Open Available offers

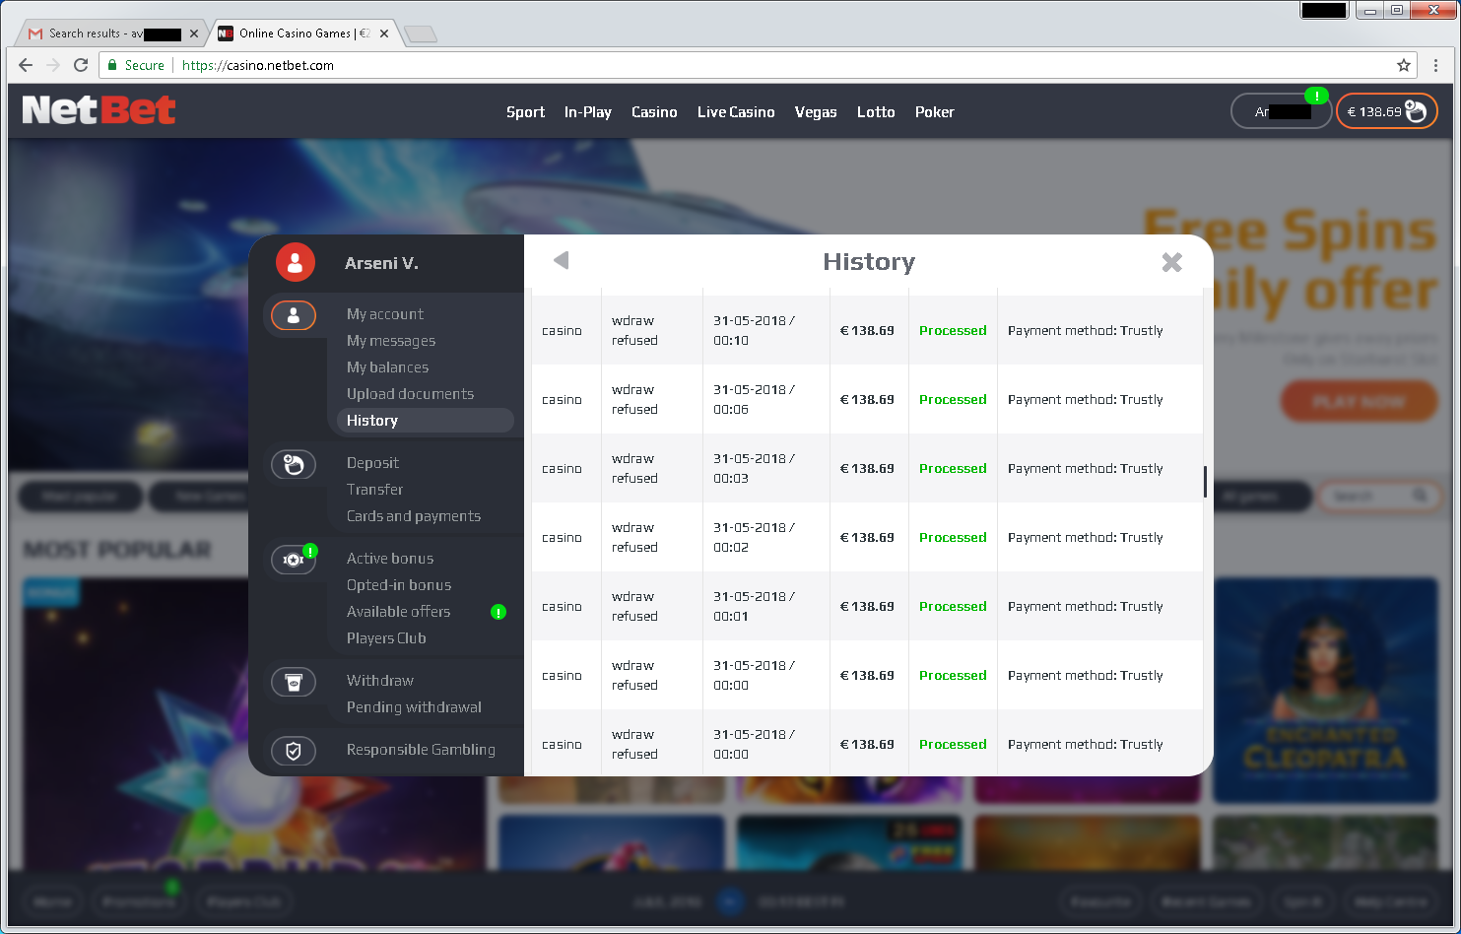[398, 612]
